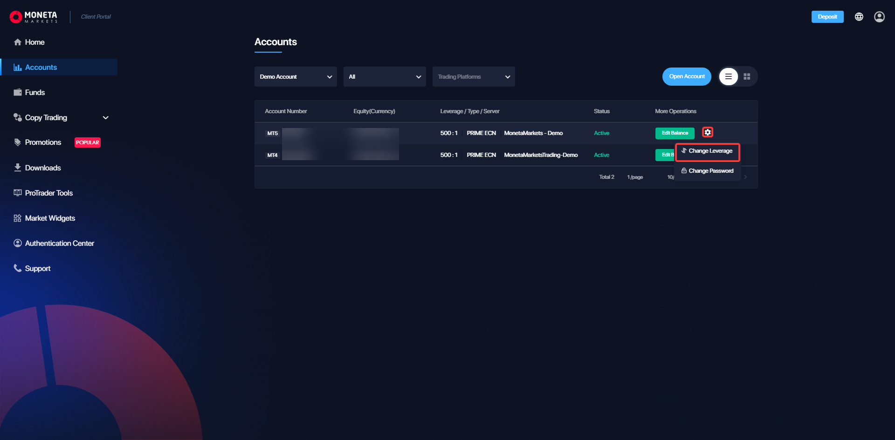Click the Client Portal label
The image size is (895, 440).
pos(96,17)
